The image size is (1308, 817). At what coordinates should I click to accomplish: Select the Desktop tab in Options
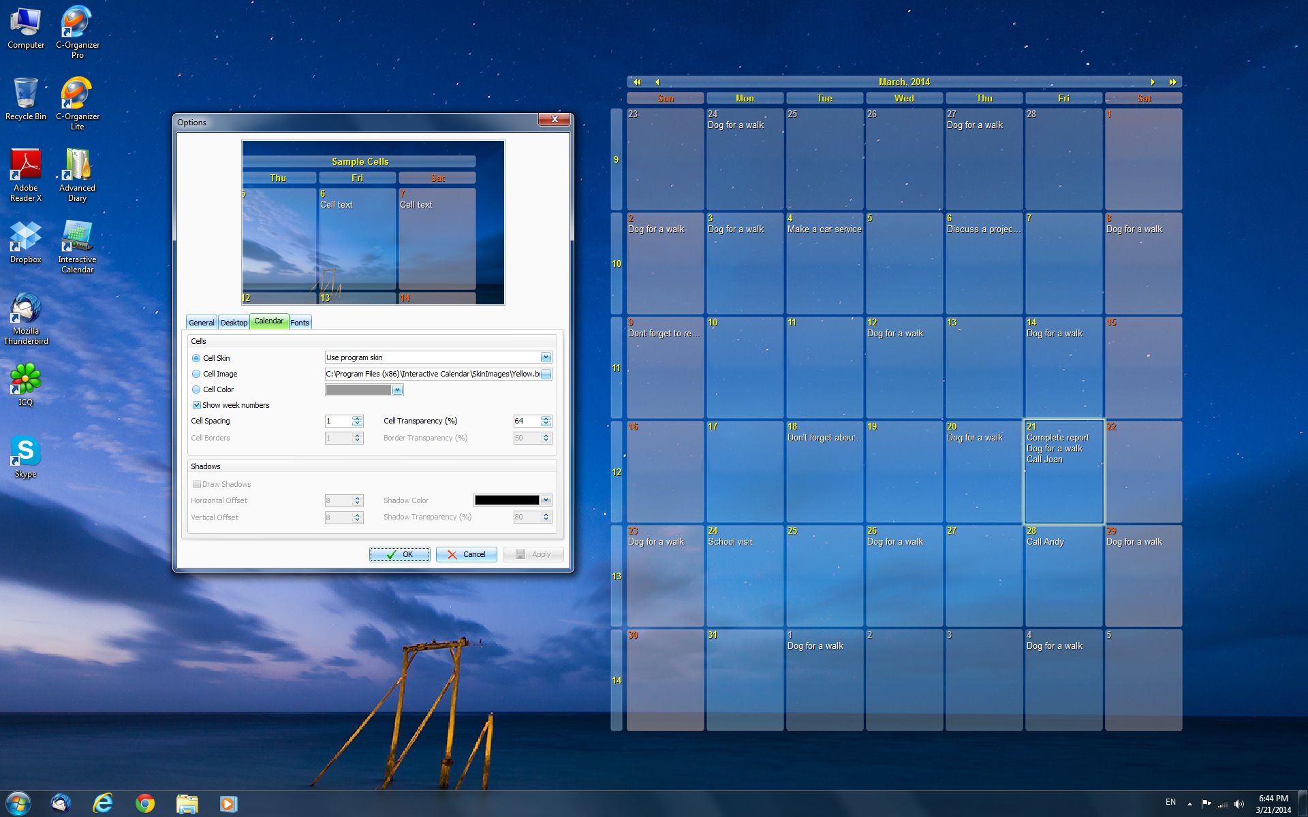(x=234, y=322)
